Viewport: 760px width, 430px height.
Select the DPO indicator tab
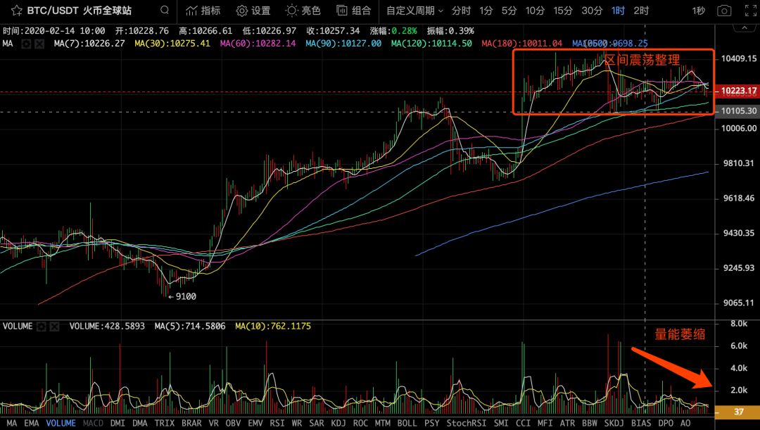tap(666, 423)
